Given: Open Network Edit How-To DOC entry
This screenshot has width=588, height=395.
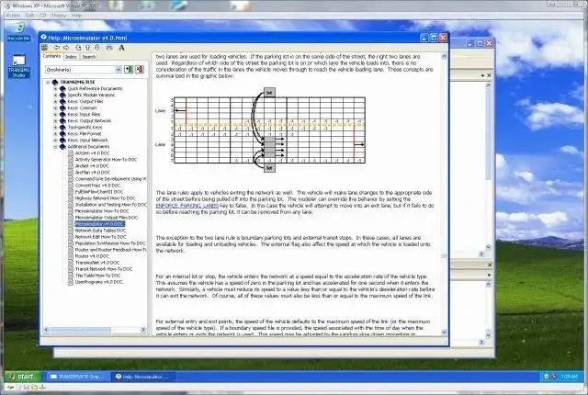Looking at the screenshot, I should click(100, 237).
